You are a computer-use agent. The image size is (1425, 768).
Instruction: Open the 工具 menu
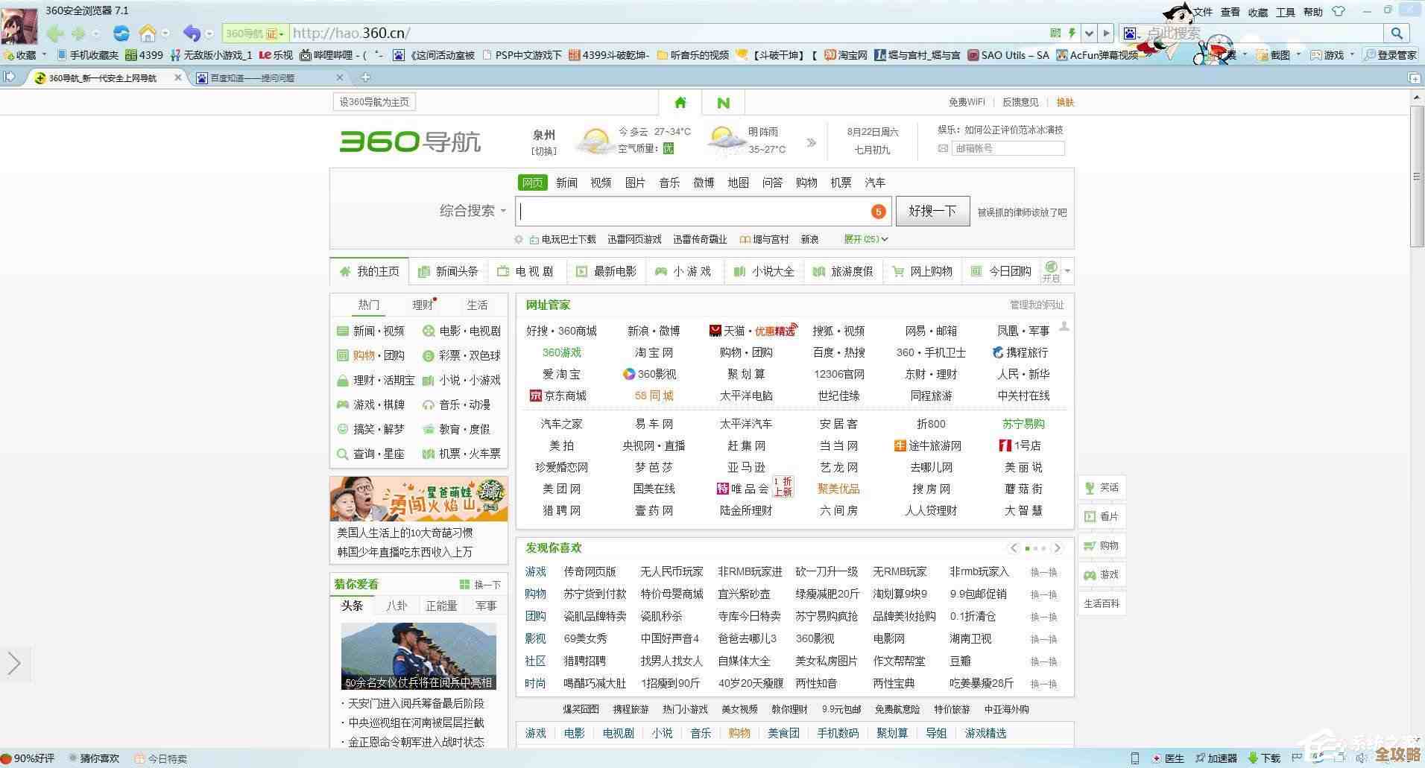point(1285,12)
